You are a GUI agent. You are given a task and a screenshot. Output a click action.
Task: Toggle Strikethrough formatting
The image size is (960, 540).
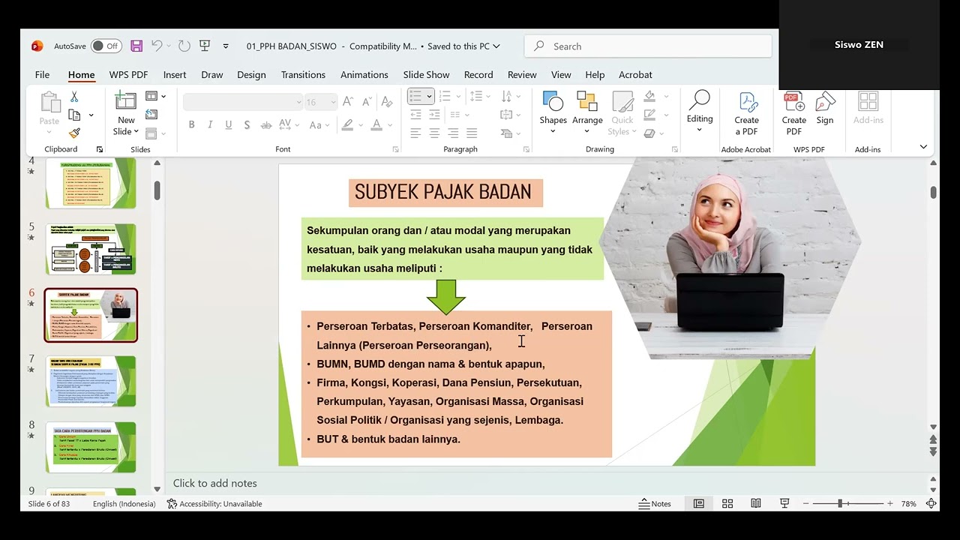click(x=266, y=124)
